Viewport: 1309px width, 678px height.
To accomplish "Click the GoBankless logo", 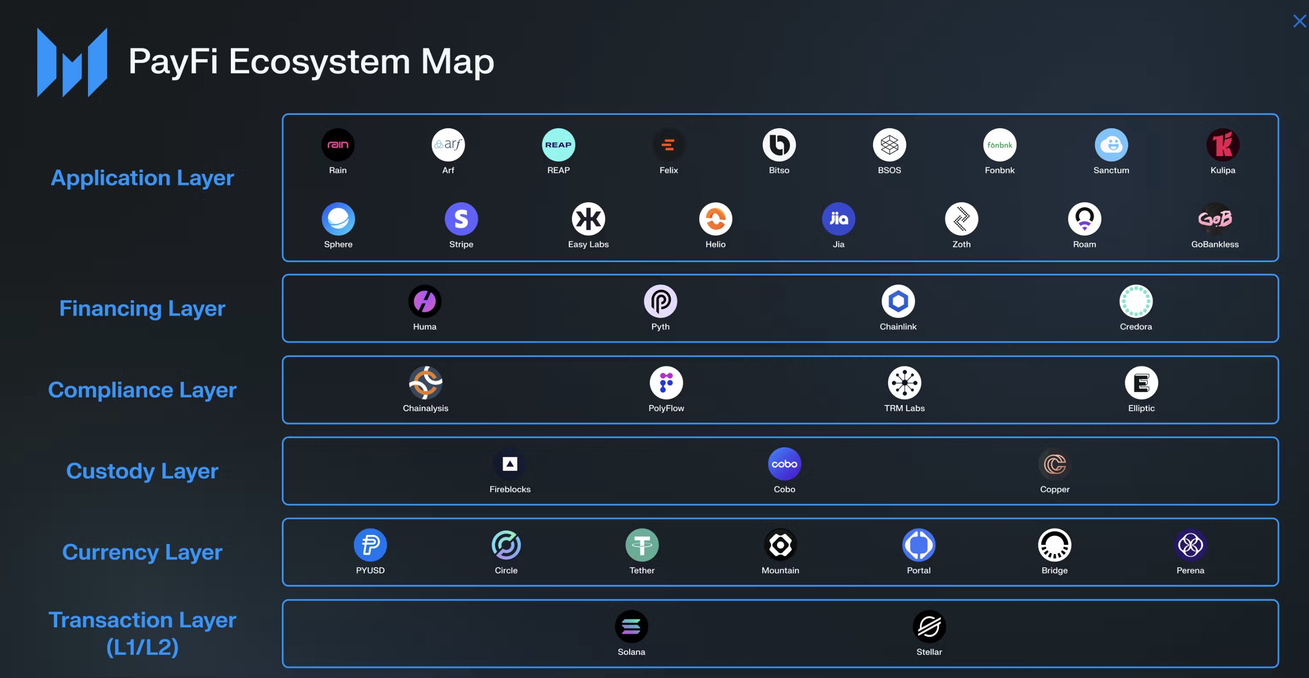I will coord(1215,219).
